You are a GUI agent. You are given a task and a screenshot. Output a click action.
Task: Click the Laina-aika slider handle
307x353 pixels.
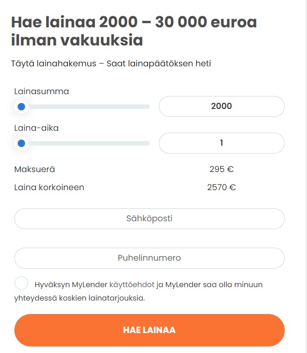coord(21,143)
